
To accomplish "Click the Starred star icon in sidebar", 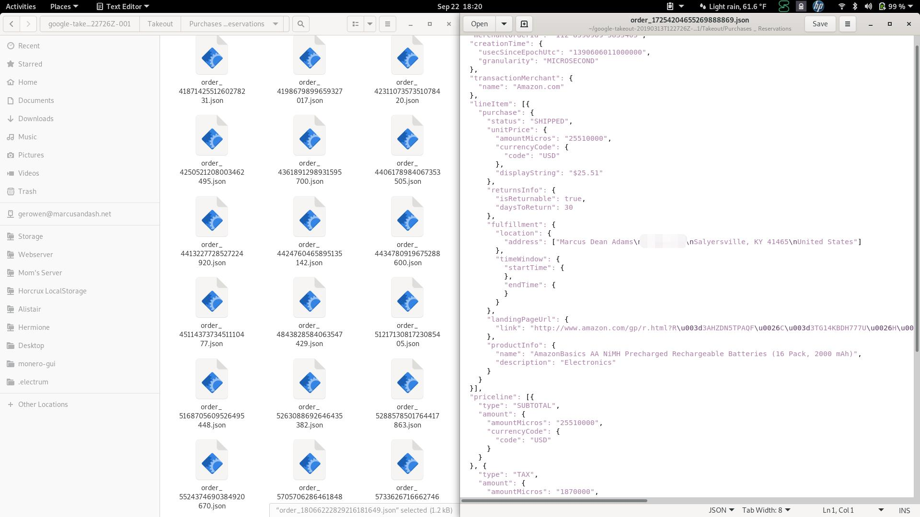I will coord(10,64).
